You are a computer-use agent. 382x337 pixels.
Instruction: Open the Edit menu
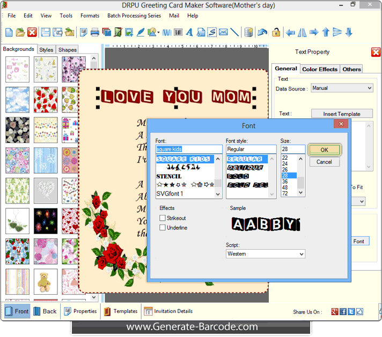28,16
